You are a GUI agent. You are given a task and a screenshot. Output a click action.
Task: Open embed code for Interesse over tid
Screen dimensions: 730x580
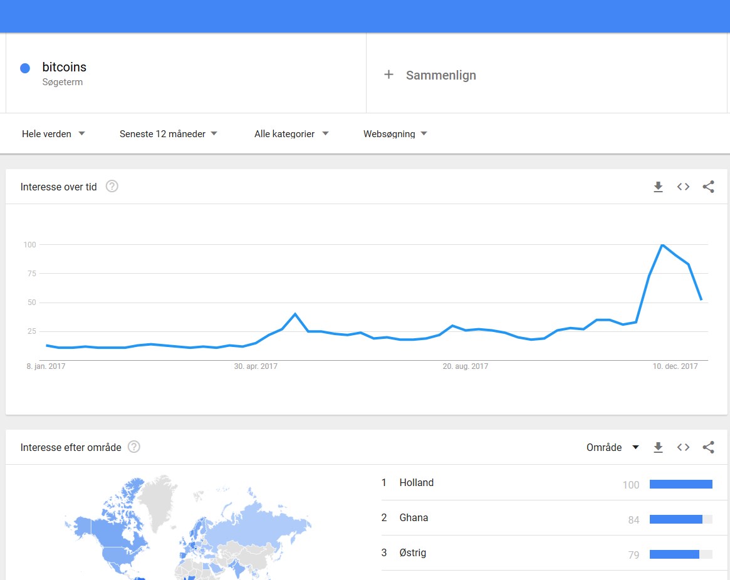click(x=683, y=187)
